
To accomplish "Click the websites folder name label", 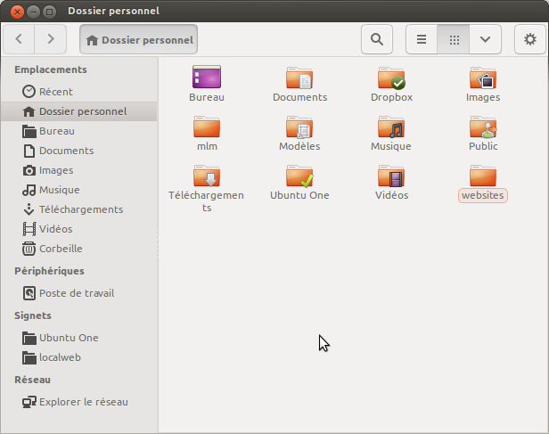I will pos(482,195).
